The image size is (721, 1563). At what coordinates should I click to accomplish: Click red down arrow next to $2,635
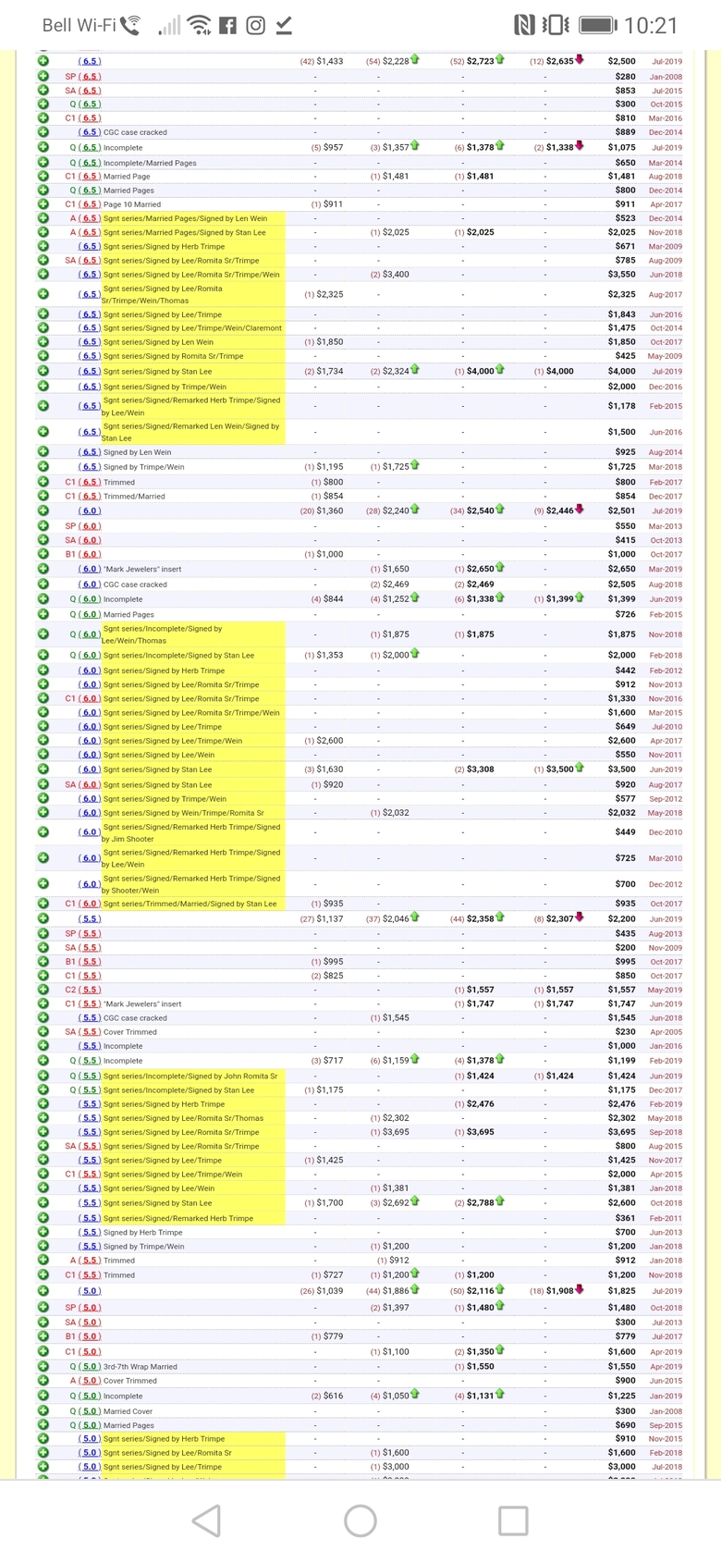tap(580, 59)
